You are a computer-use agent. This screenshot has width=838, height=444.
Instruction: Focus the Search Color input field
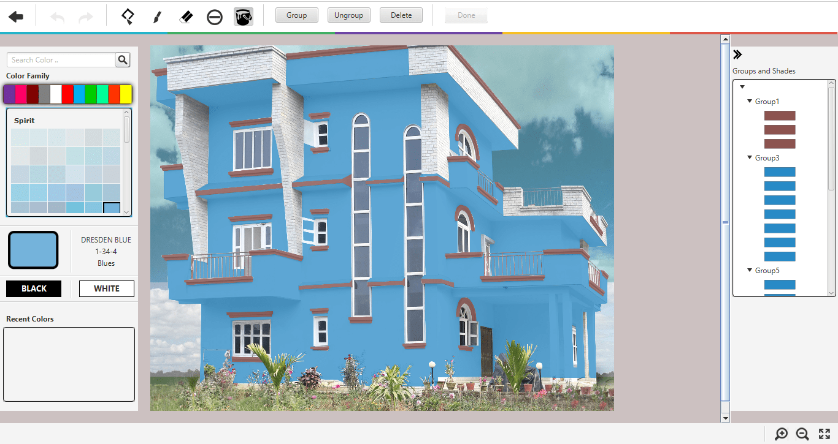tap(61, 59)
